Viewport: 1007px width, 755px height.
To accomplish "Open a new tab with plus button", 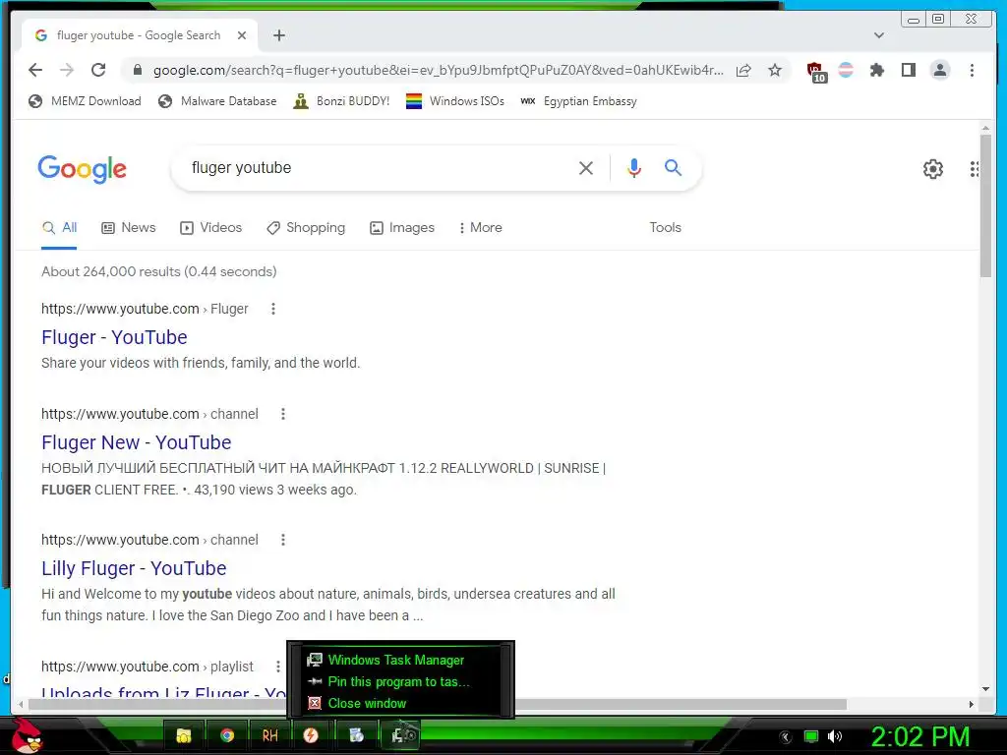I will [278, 35].
